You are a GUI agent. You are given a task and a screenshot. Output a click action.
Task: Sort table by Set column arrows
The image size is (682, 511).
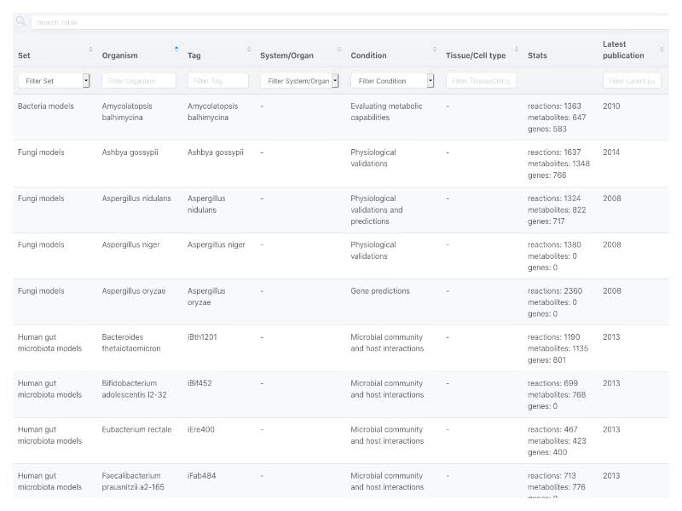[90, 49]
